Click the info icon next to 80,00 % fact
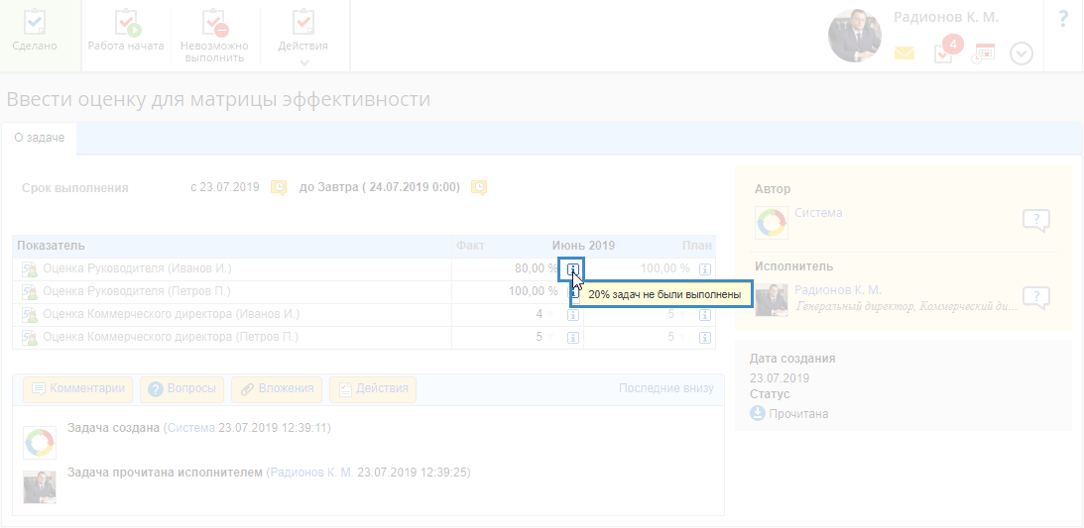 [572, 269]
